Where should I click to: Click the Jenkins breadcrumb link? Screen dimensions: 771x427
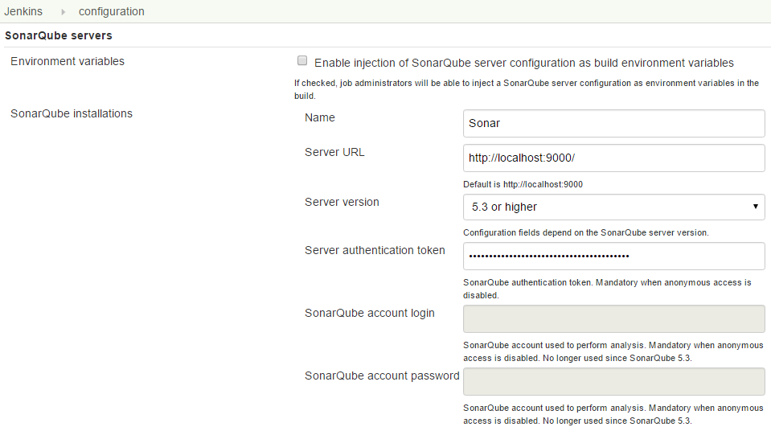pyautogui.click(x=23, y=11)
